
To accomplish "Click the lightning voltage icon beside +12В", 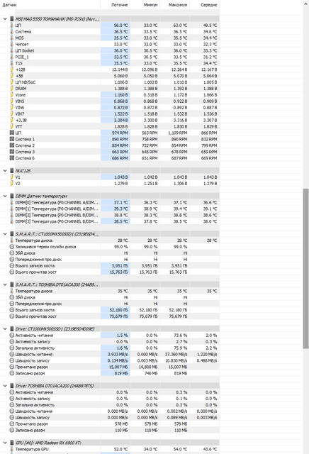I will (x=12, y=70).
